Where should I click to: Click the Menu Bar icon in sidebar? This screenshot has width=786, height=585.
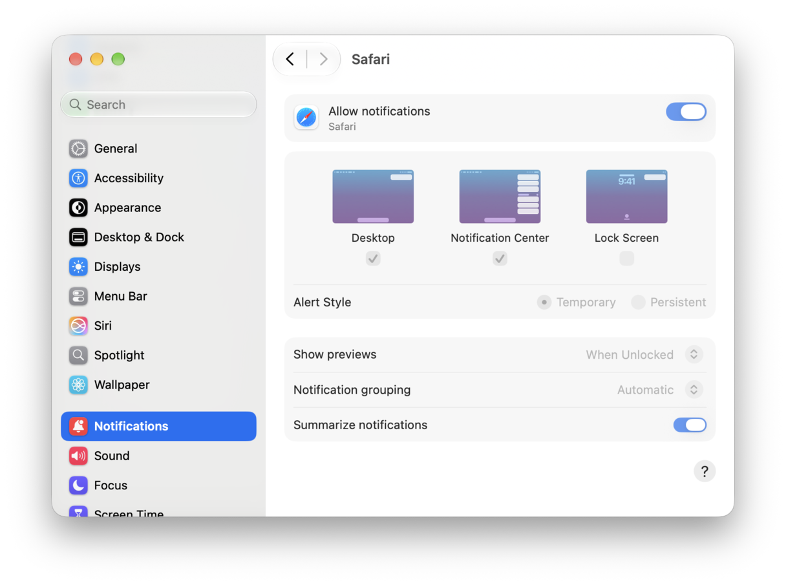(78, 296)
